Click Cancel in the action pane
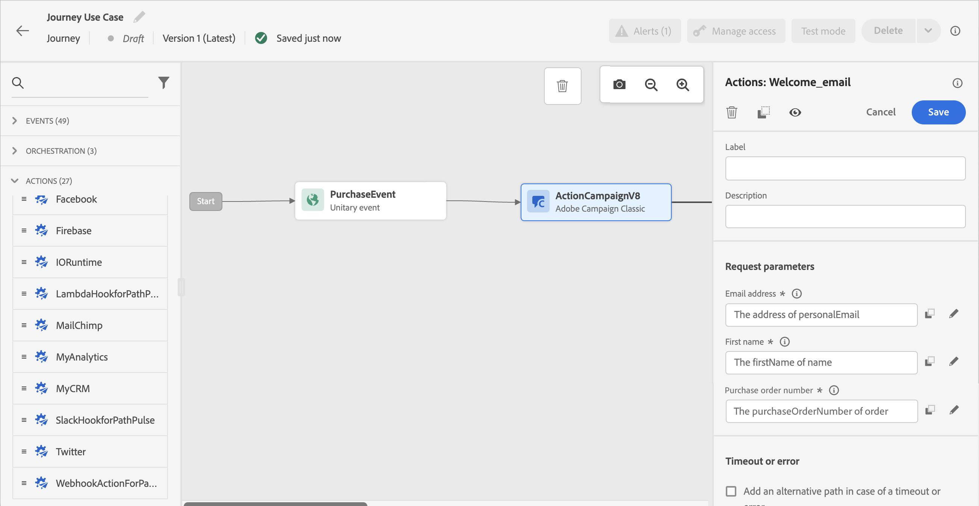The width and height of the screenshot is (979, 506). 881,112
